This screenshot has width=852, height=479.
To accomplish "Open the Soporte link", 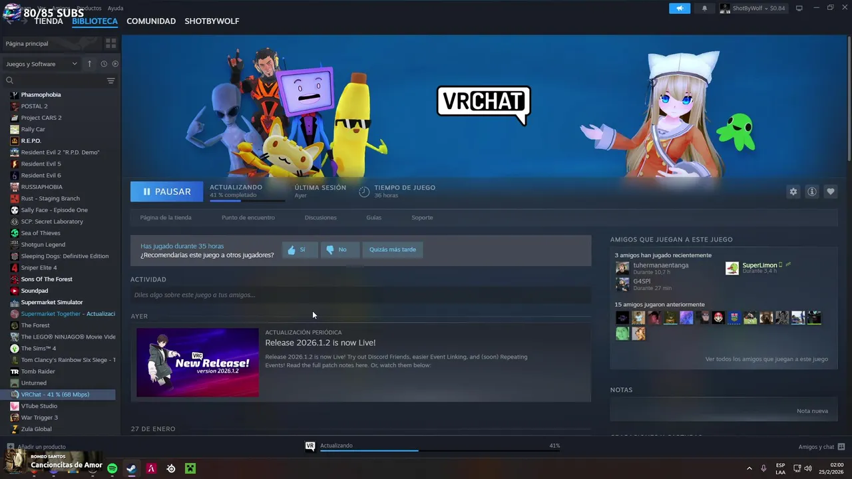I will (x=422, y=218).
